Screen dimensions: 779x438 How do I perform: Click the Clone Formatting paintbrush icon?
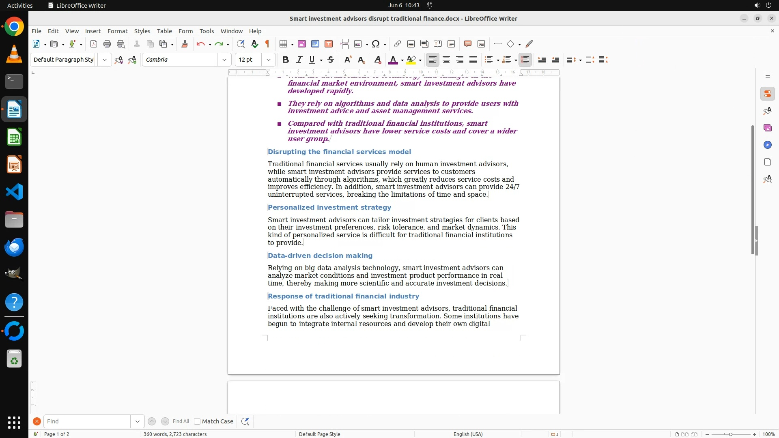[185, 44]
